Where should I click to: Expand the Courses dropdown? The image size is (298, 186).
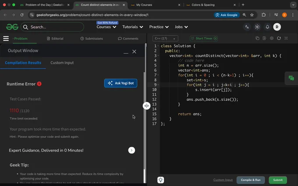[x=106, y=27]
